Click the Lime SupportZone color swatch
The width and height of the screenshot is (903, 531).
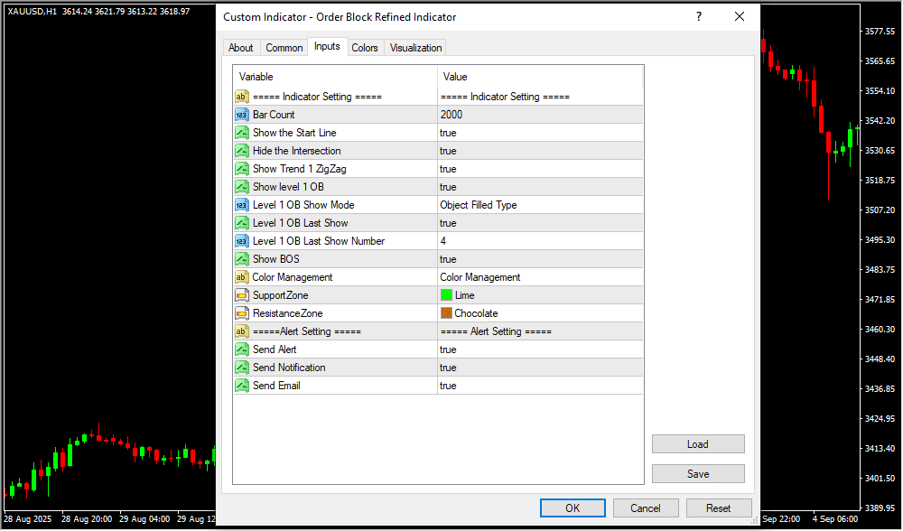[446, 295]
